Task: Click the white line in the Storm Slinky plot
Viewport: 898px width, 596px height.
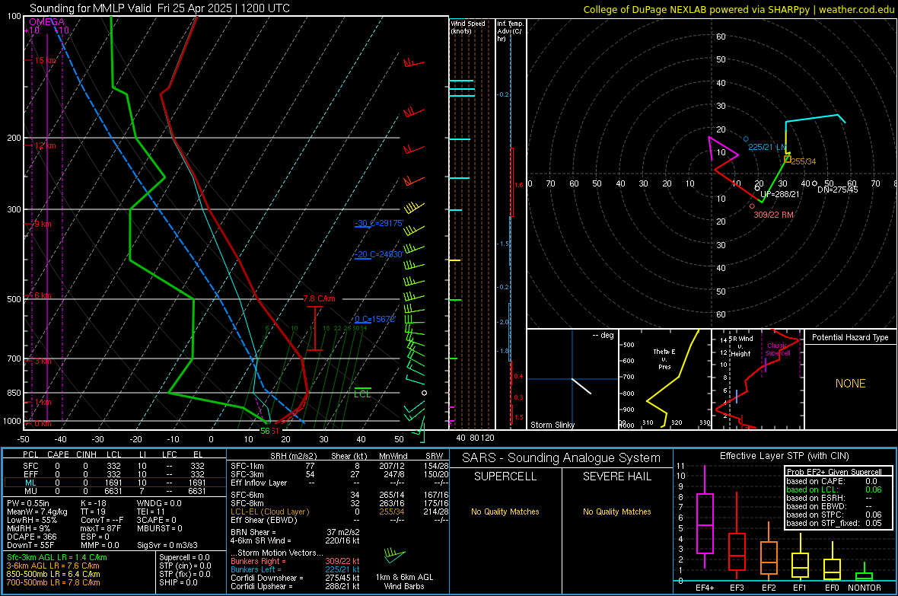Action: pyautogui.click(x=581, y=386)
